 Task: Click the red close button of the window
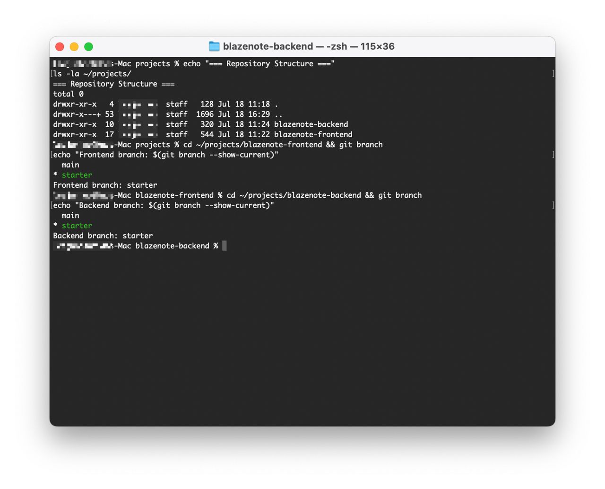pyautogui.click(x=60, y=46)
